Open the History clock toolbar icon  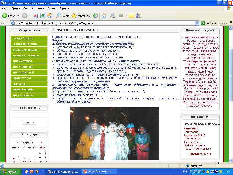[95, 16]
